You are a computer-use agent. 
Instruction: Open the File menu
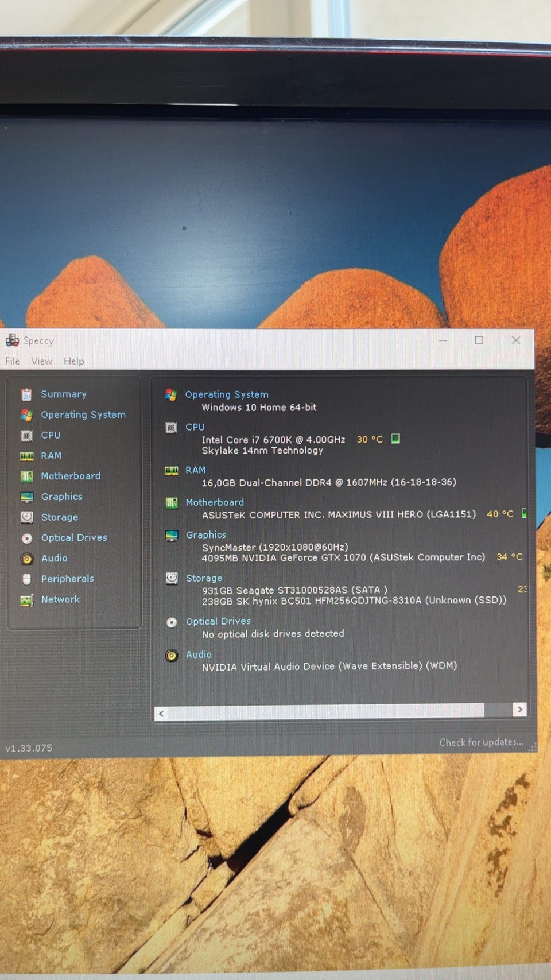[x=13, y=361]
